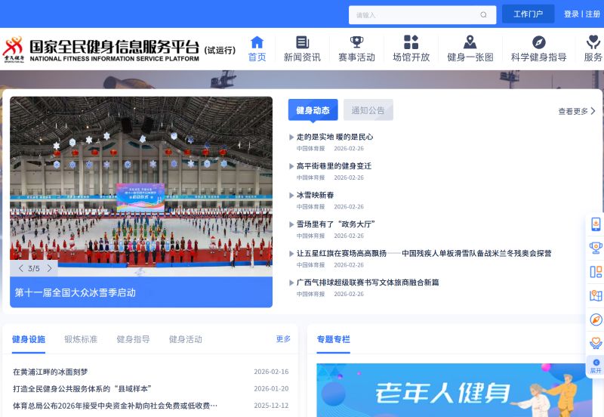
Task: Open article 让五星红旗在赛场高高飘扬
Action: [x=424, y=253]
